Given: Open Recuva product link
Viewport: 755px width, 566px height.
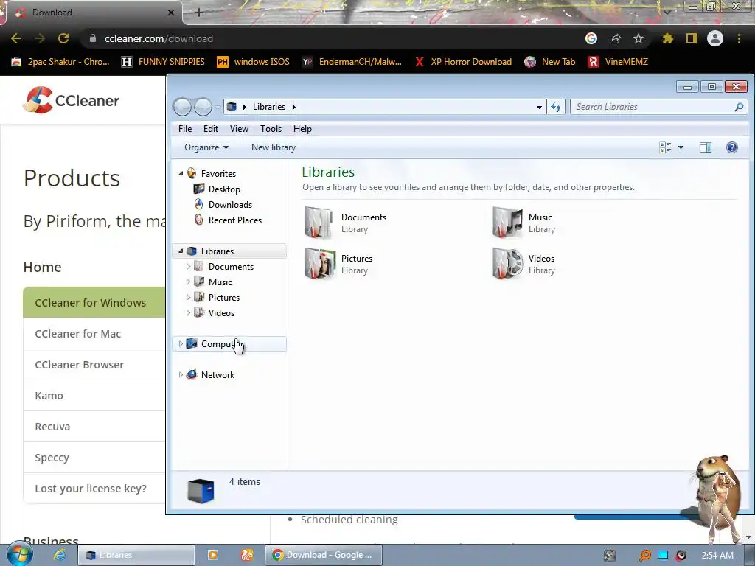Looking at the screenshot, I should tap(52, 427).
